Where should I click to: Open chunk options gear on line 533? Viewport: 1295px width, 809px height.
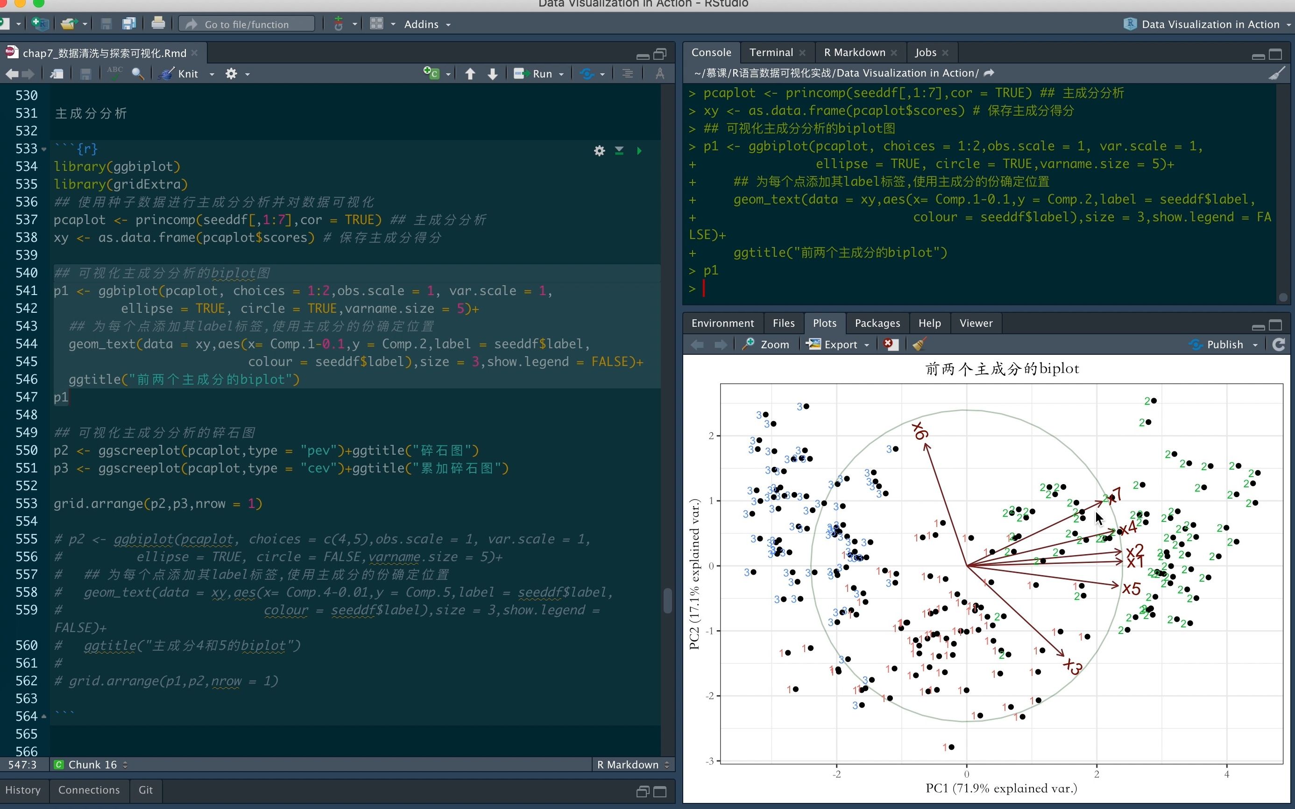pos(599,151)
